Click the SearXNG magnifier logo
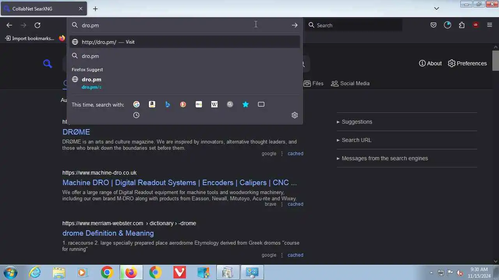Image resolution: width=499 pixels, height=280 pixels. click(48, 64)
